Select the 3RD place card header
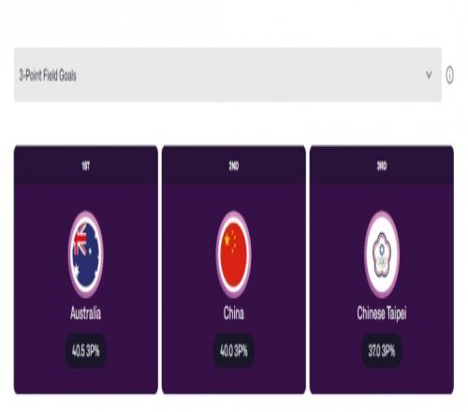This screenshot has width=468, height=412. coord(382,166)
